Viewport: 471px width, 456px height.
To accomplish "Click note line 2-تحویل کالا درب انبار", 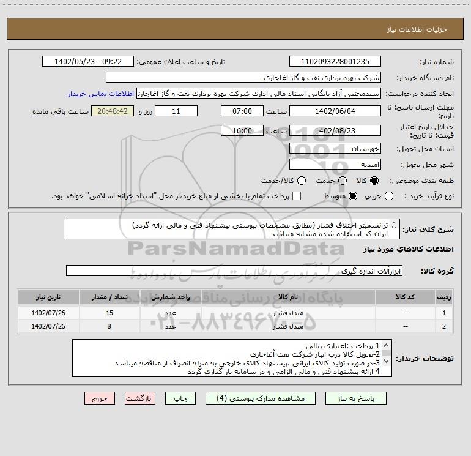I will pyautogui.click(x=315, y=354).
